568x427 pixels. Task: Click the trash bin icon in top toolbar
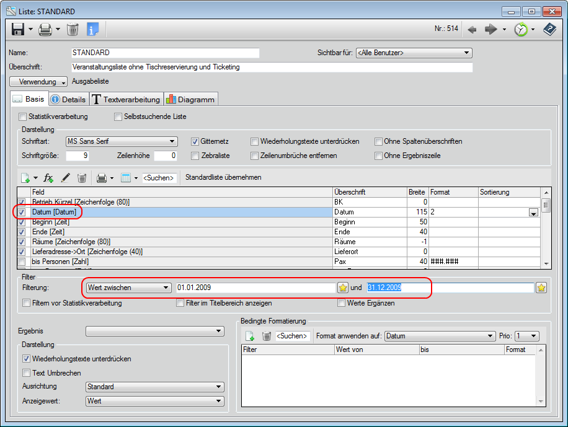click(73, 29)
